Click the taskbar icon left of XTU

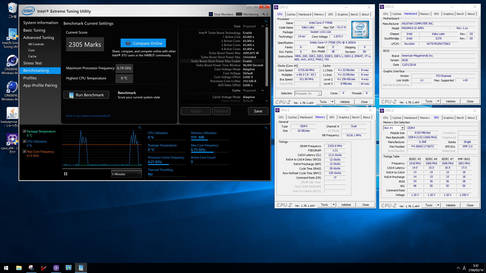(x=69, y=268)
